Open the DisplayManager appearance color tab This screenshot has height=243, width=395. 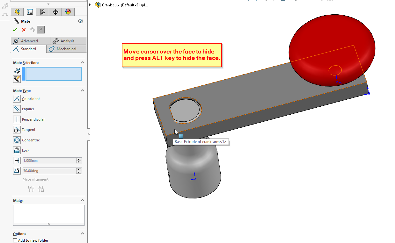tap(68, 12)
